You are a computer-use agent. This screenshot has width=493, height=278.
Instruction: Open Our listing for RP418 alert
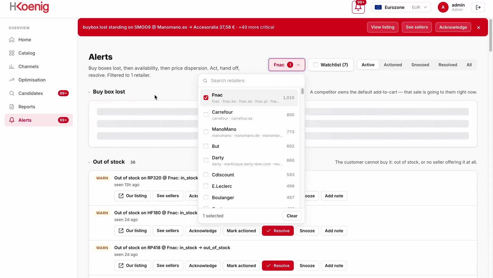point(132,266)
